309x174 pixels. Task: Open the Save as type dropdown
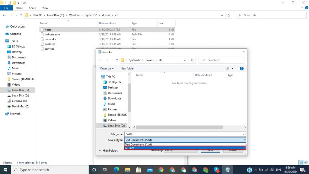(x=185, y=140)
